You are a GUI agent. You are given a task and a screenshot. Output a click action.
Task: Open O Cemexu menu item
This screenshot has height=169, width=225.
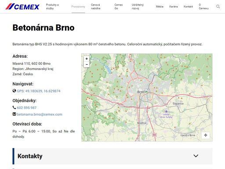click(x=203, y=7)
